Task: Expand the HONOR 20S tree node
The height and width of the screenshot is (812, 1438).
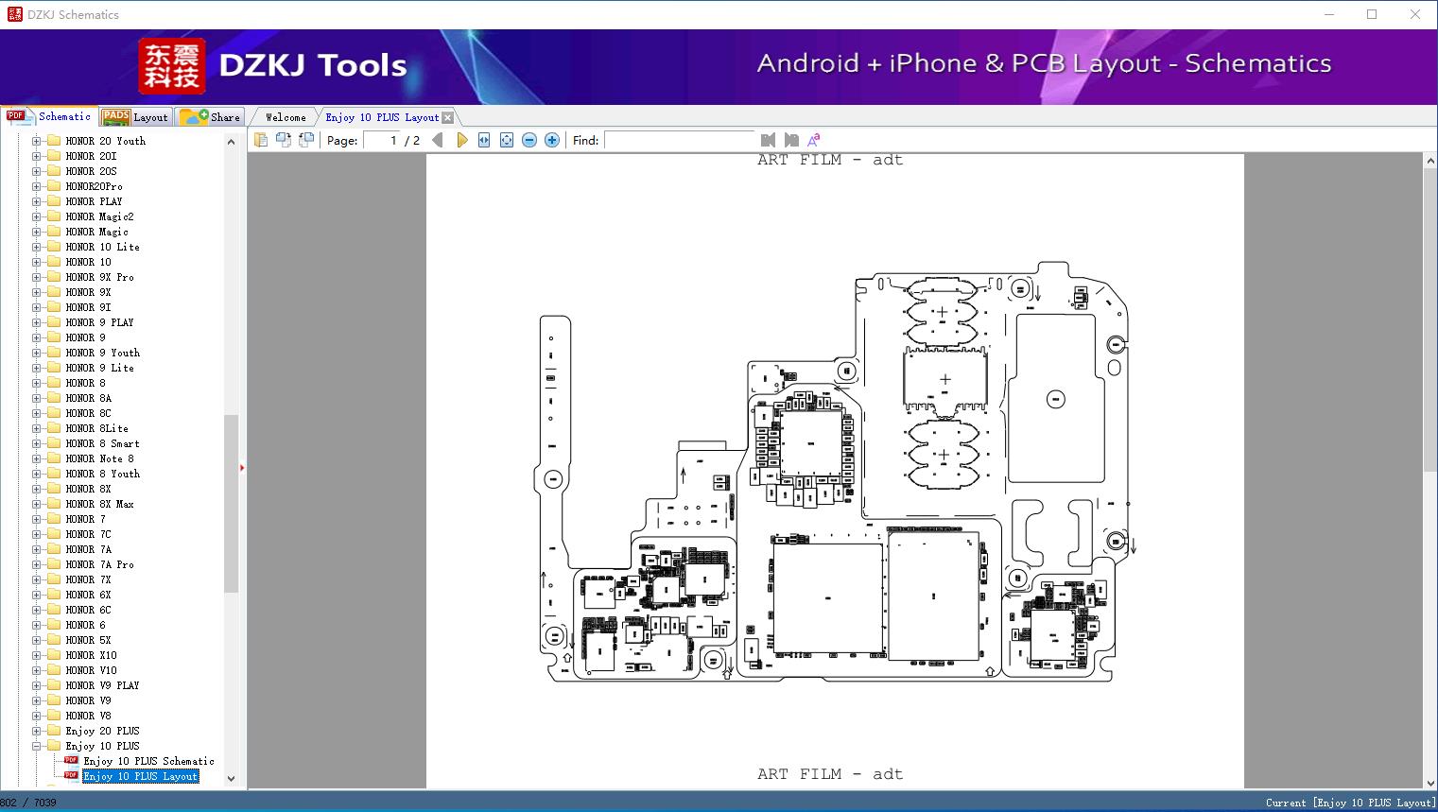Action: click(x=37, y=171)
